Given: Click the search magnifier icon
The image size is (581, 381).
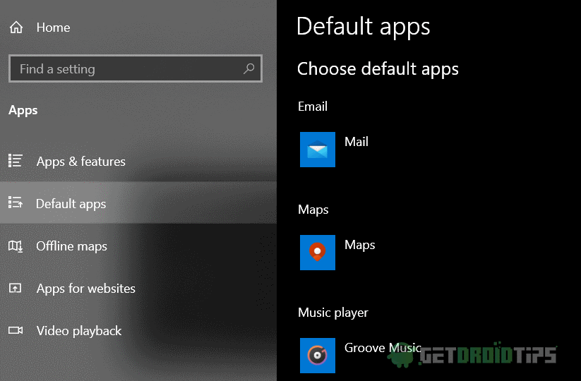Looking at the screenshot, I should coord(248,68).
